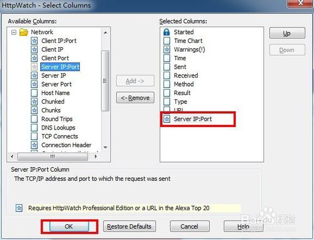Select Connection Header column entry

point(67,145)
